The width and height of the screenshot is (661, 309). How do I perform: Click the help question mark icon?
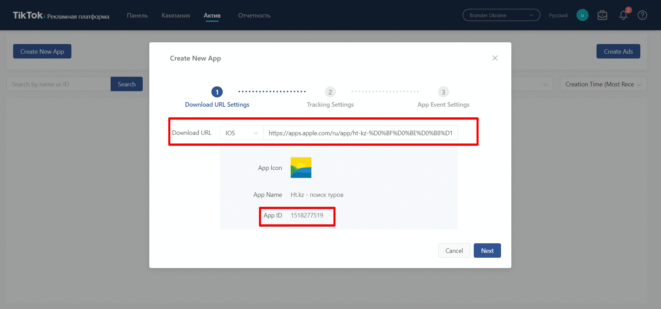(x=642, y=15)
